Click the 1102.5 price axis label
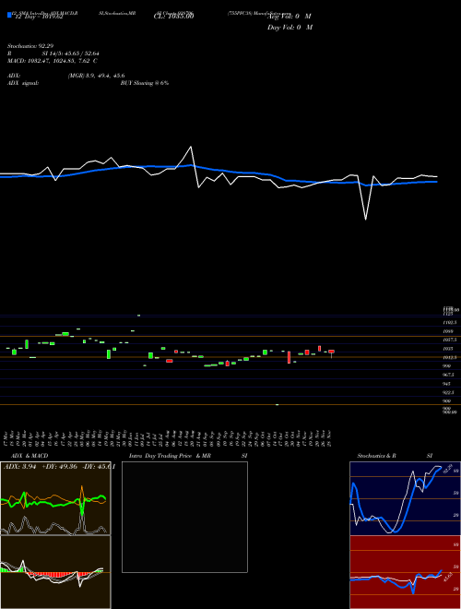 pos(449,322)
